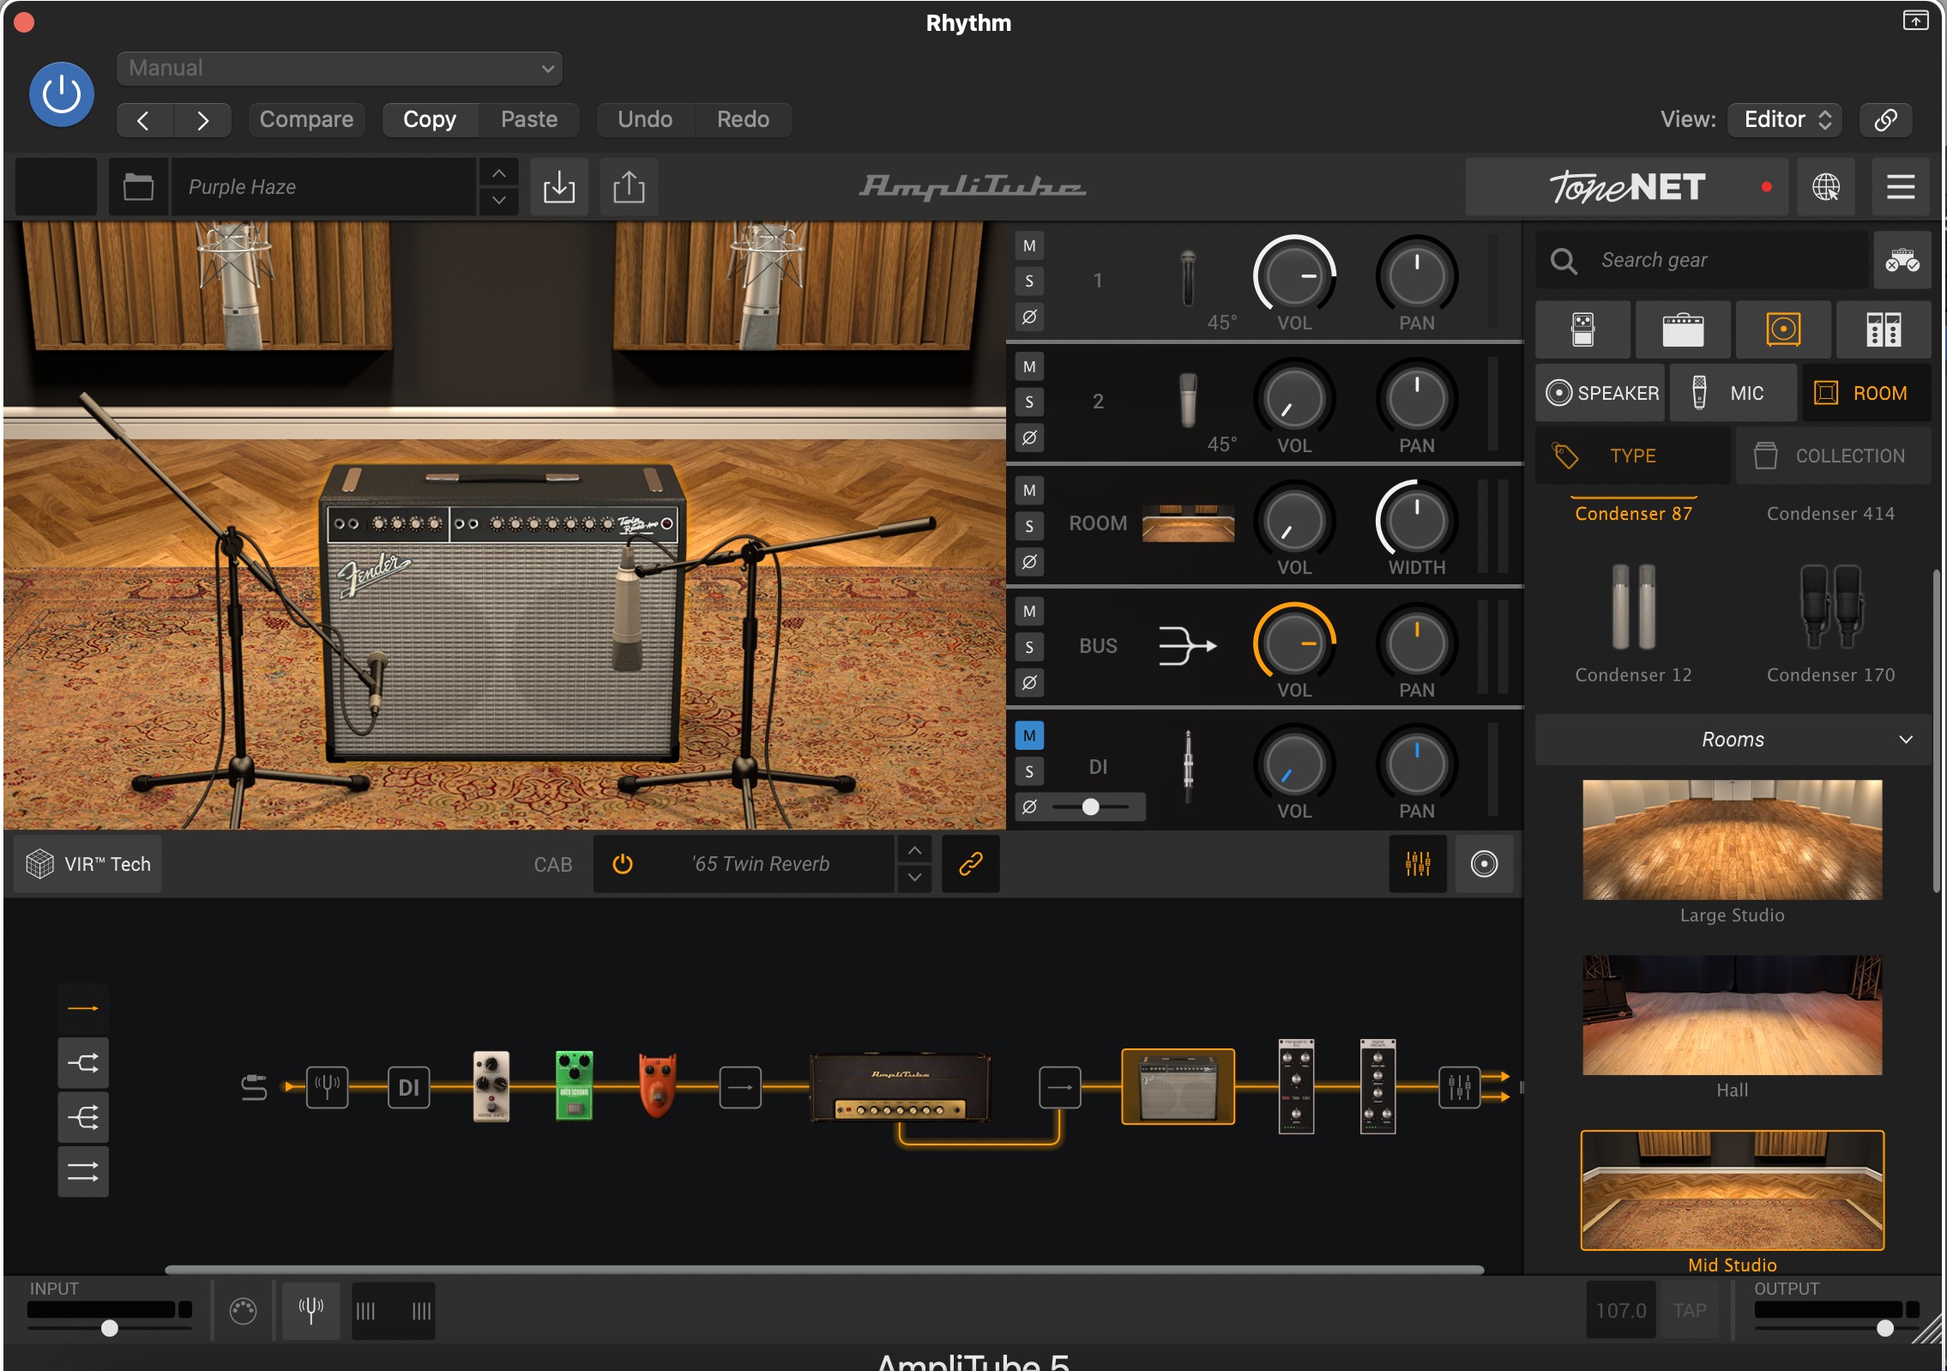
Task: Select the cabinet speaker gear category icon
Action: pos(1783,329)
